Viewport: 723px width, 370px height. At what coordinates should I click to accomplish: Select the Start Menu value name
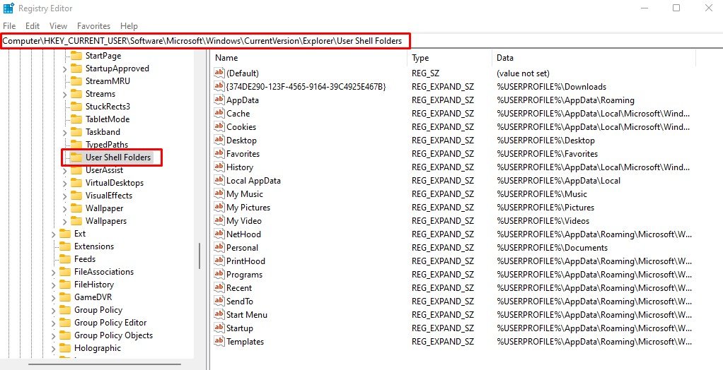[x=246, y=315]
